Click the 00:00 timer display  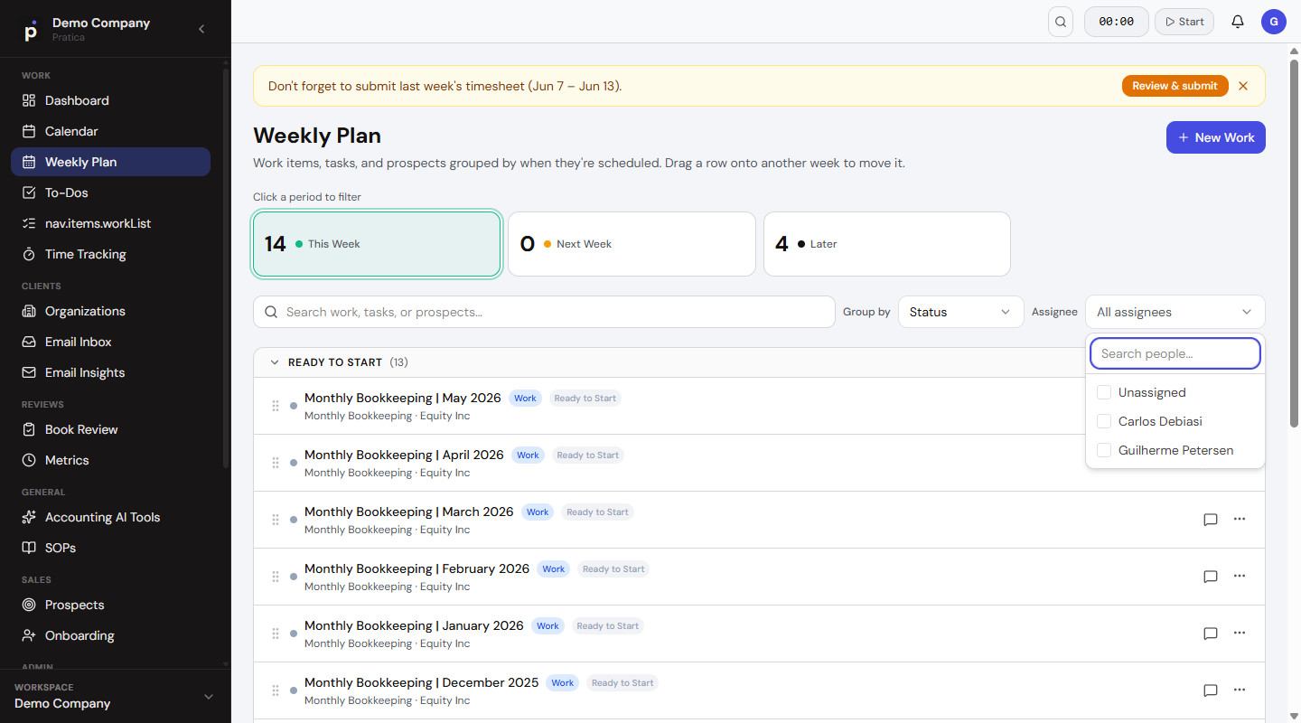pos(1116,22)
